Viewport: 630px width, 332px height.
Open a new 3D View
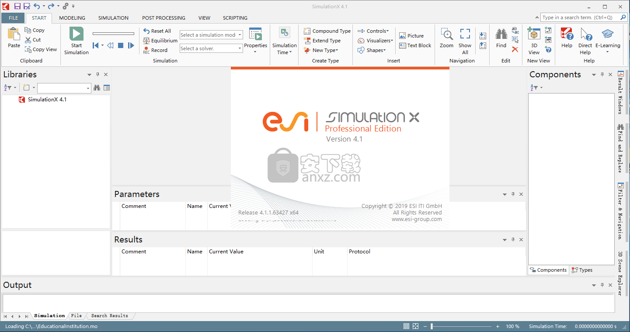point(534,41)
